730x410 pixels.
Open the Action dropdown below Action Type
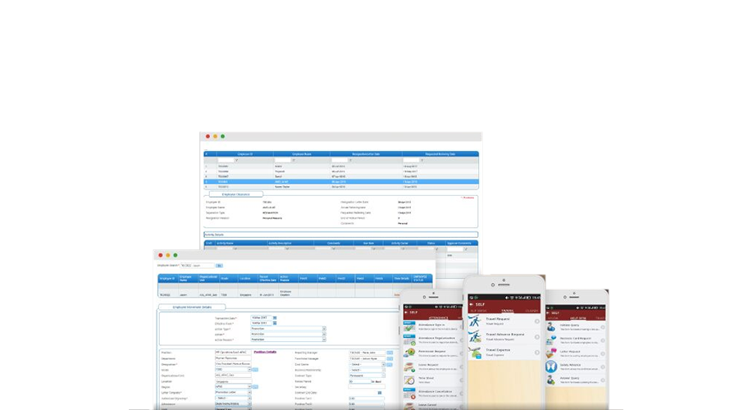(288, 334)
